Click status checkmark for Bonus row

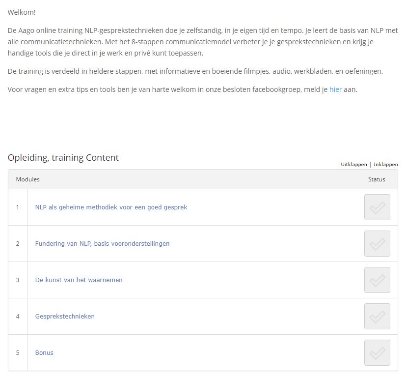[x=377, y=353]
